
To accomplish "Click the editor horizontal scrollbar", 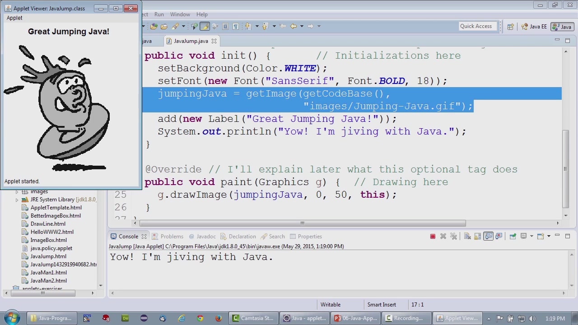I will (303, 223).
